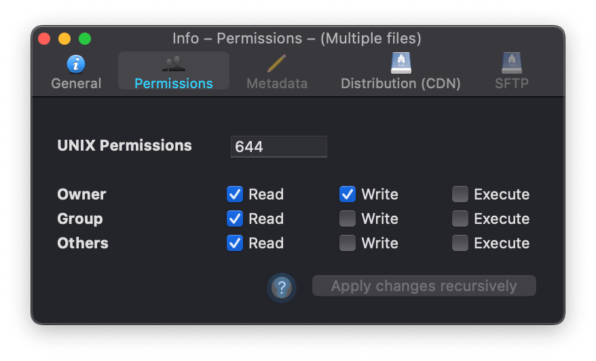596x361 pixels.
Task: Open the General info icon
Action: 76,64
